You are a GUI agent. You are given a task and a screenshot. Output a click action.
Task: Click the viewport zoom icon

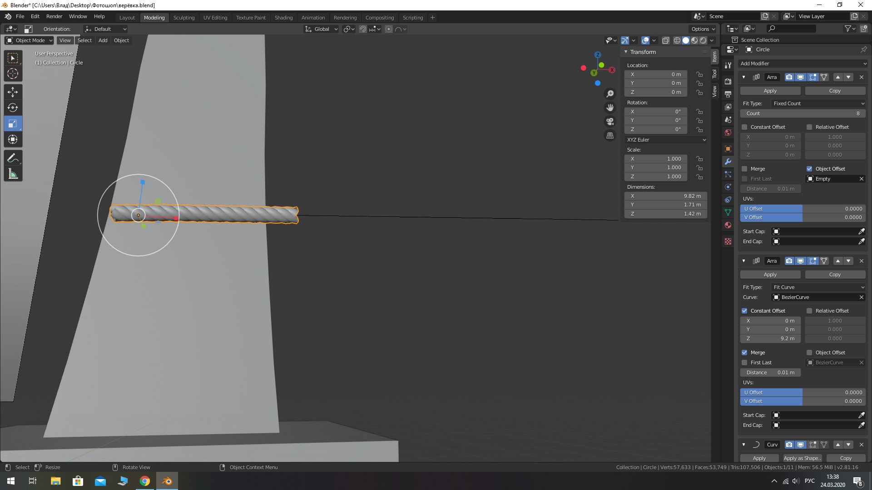(610, 94)
